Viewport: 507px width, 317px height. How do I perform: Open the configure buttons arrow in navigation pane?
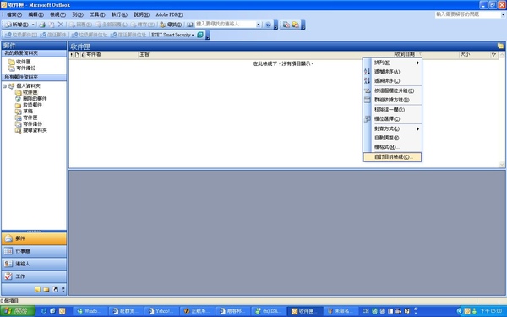[63, 289]
